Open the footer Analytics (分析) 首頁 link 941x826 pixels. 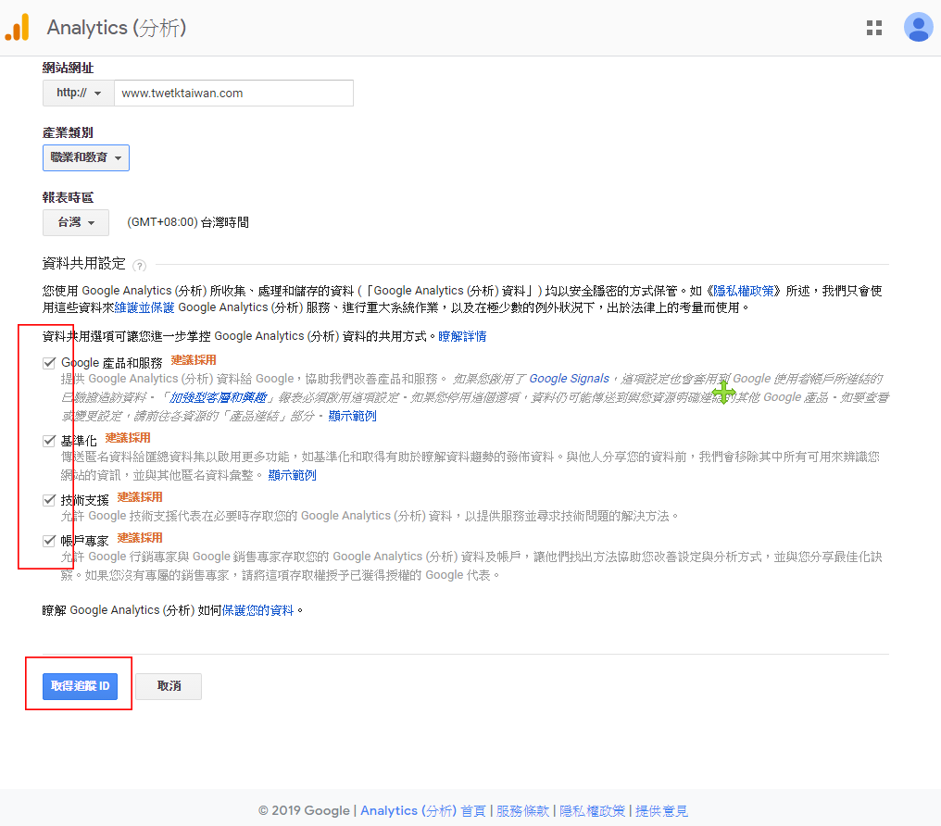423,811
